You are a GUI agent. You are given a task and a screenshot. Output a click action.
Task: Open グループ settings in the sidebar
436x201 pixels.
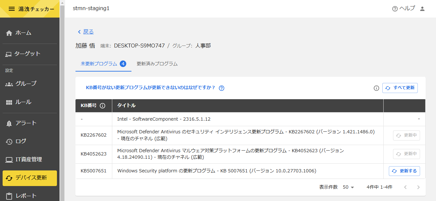30,84
